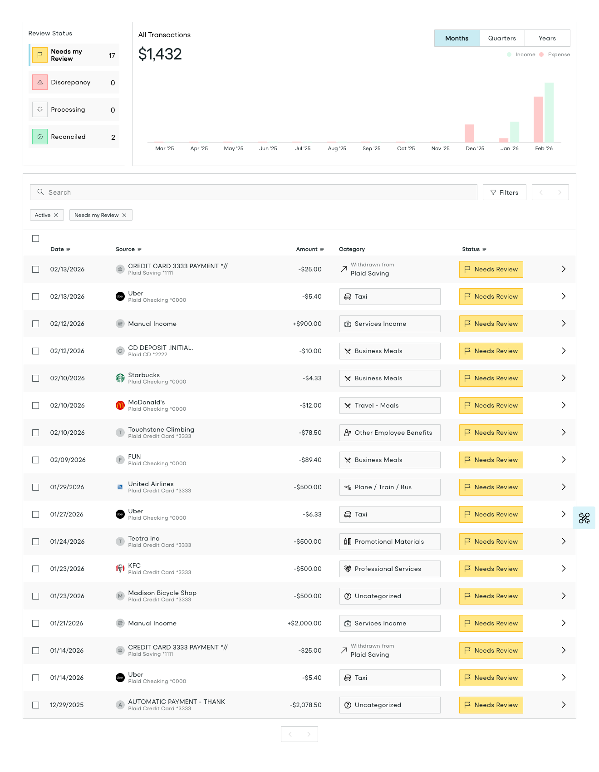Switch chart to Months view
The width and height of the screenshot is (599, 772).
457,38
